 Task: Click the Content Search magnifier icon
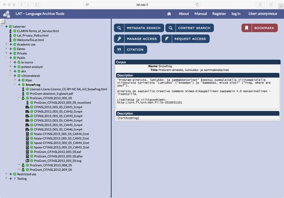point(171,28)
